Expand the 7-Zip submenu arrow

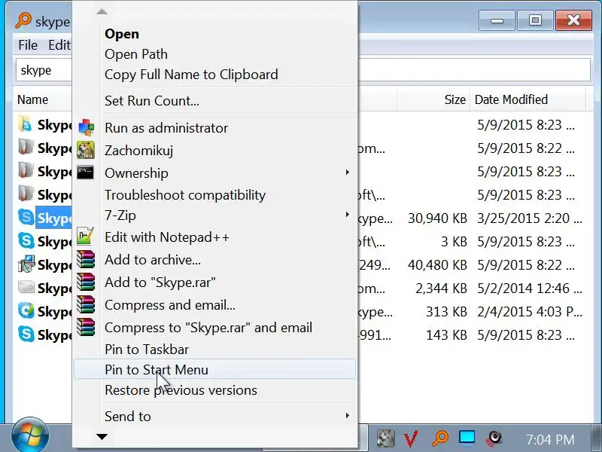(x=347, y=215)
